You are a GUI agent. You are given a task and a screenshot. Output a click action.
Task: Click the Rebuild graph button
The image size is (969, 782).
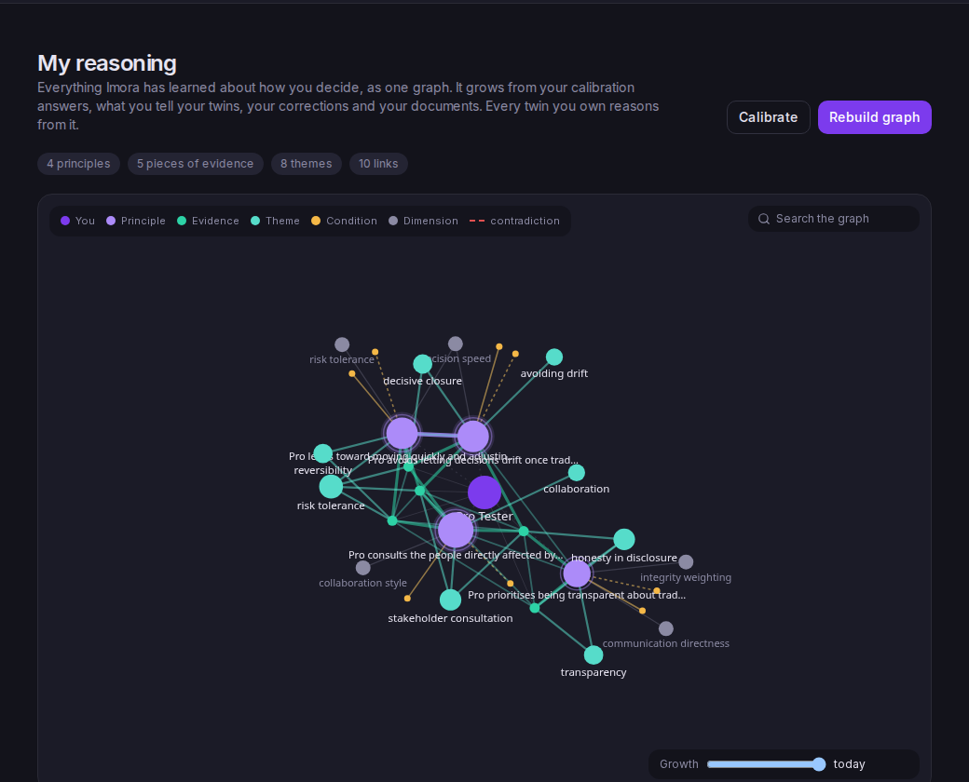(875, 117)
